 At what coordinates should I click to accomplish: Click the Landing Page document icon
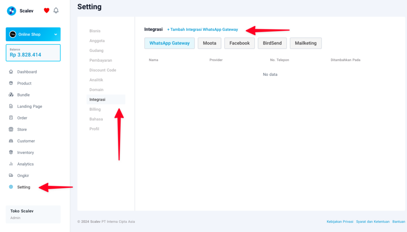pos(11,106)
